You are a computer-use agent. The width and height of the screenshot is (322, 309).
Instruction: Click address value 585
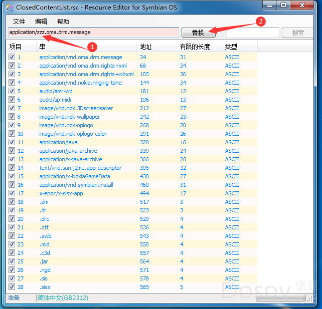click(x=144, y=287)
